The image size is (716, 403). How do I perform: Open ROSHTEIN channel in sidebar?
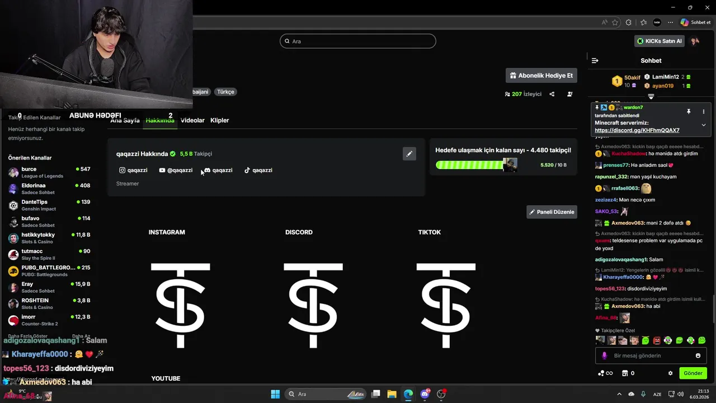point(49,303)
